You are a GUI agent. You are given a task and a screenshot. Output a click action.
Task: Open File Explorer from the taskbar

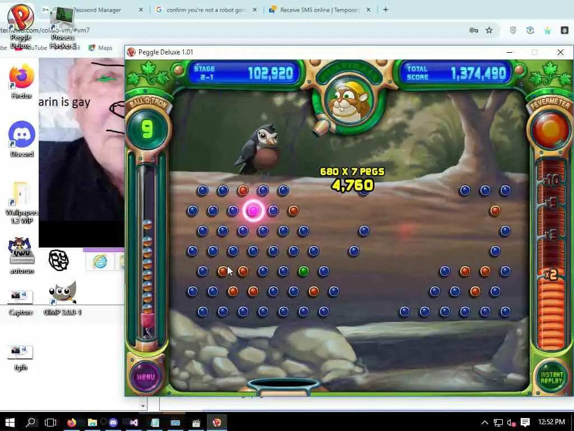92,423
